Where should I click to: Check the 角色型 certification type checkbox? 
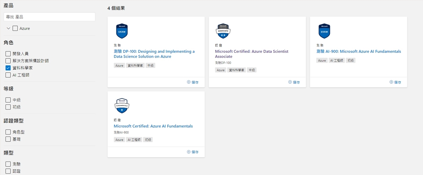pyautogui.click(x=8, y=132)
